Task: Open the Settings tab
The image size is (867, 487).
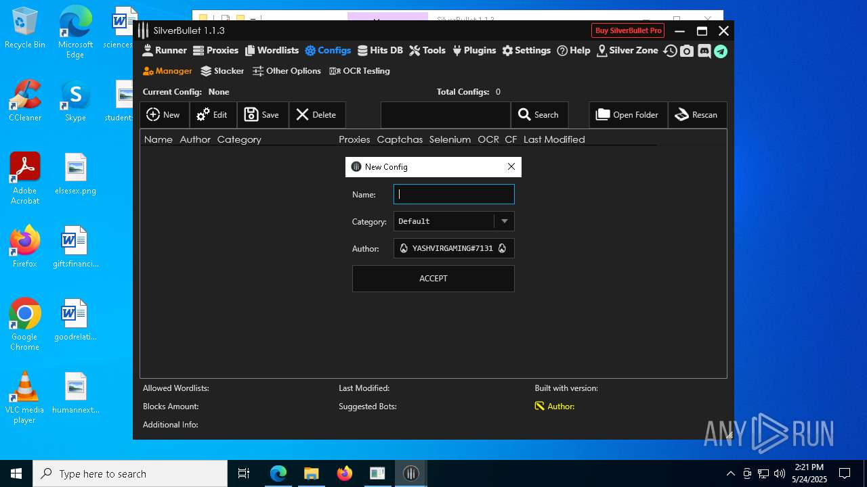Action: tap(526, 50)
